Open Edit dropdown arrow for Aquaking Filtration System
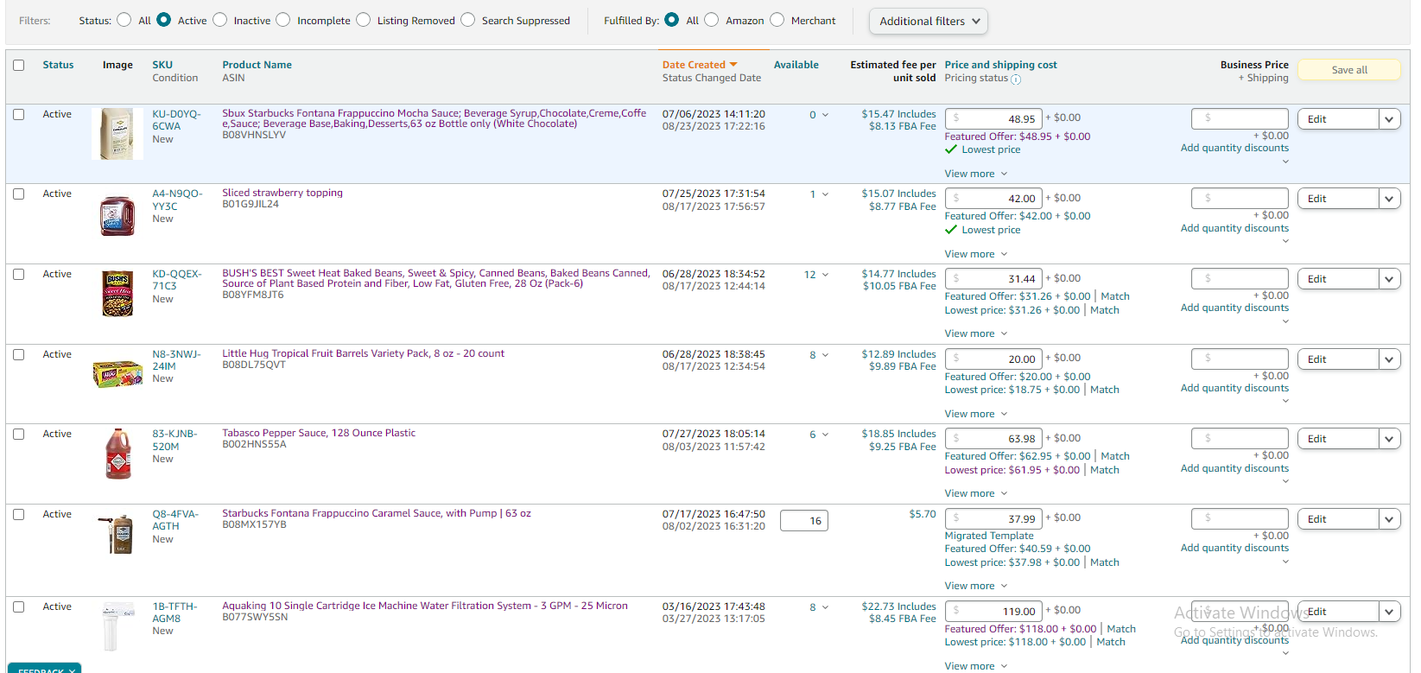Screen dimensions: 1421x673 coord(1389,612)
